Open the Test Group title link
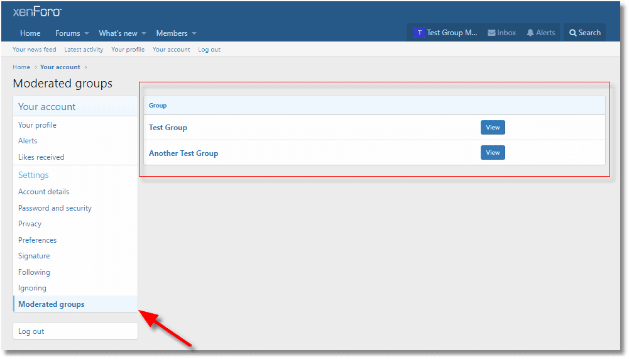Viewport: 629px width, 359px height. [168, 128]
